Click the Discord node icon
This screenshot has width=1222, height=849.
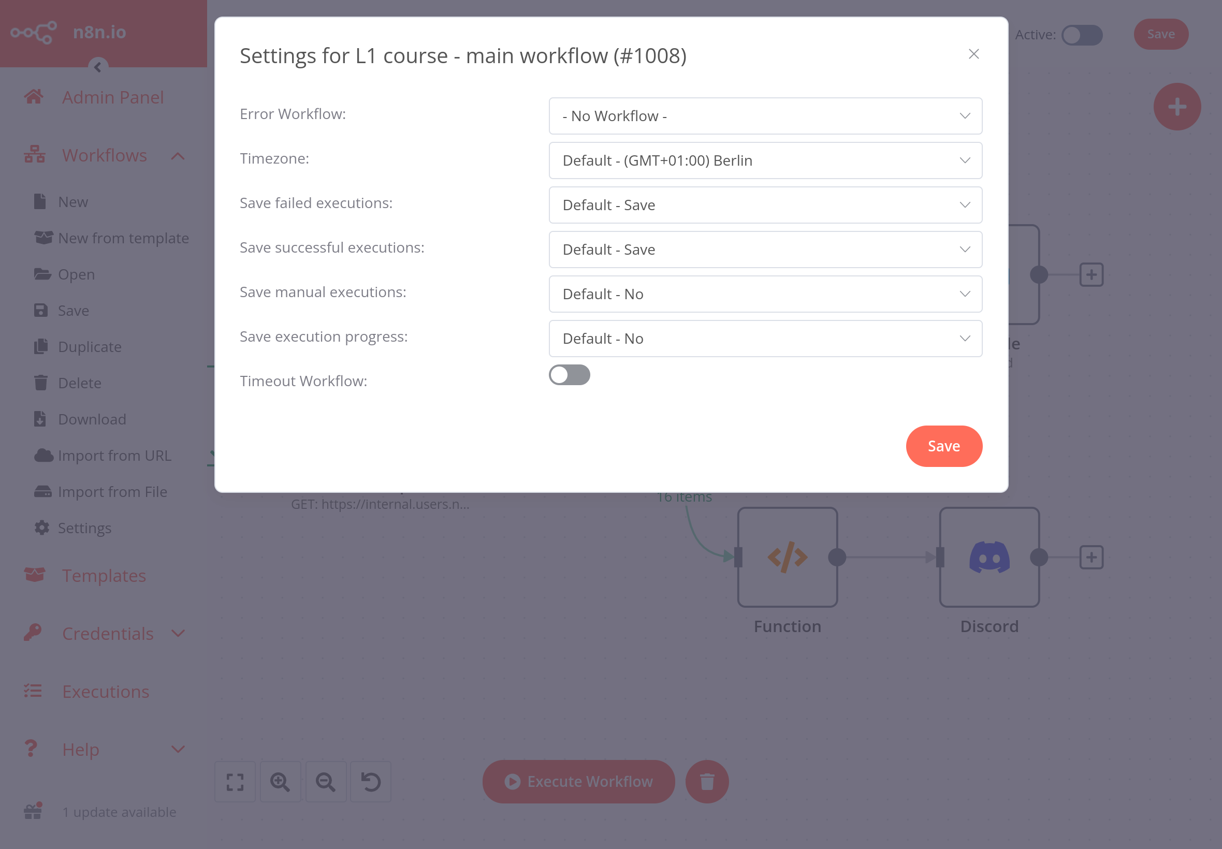pyautogui.click(x=989, y=557)
